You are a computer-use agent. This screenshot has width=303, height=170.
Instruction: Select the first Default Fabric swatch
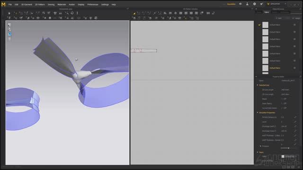(x=265, y=25)
